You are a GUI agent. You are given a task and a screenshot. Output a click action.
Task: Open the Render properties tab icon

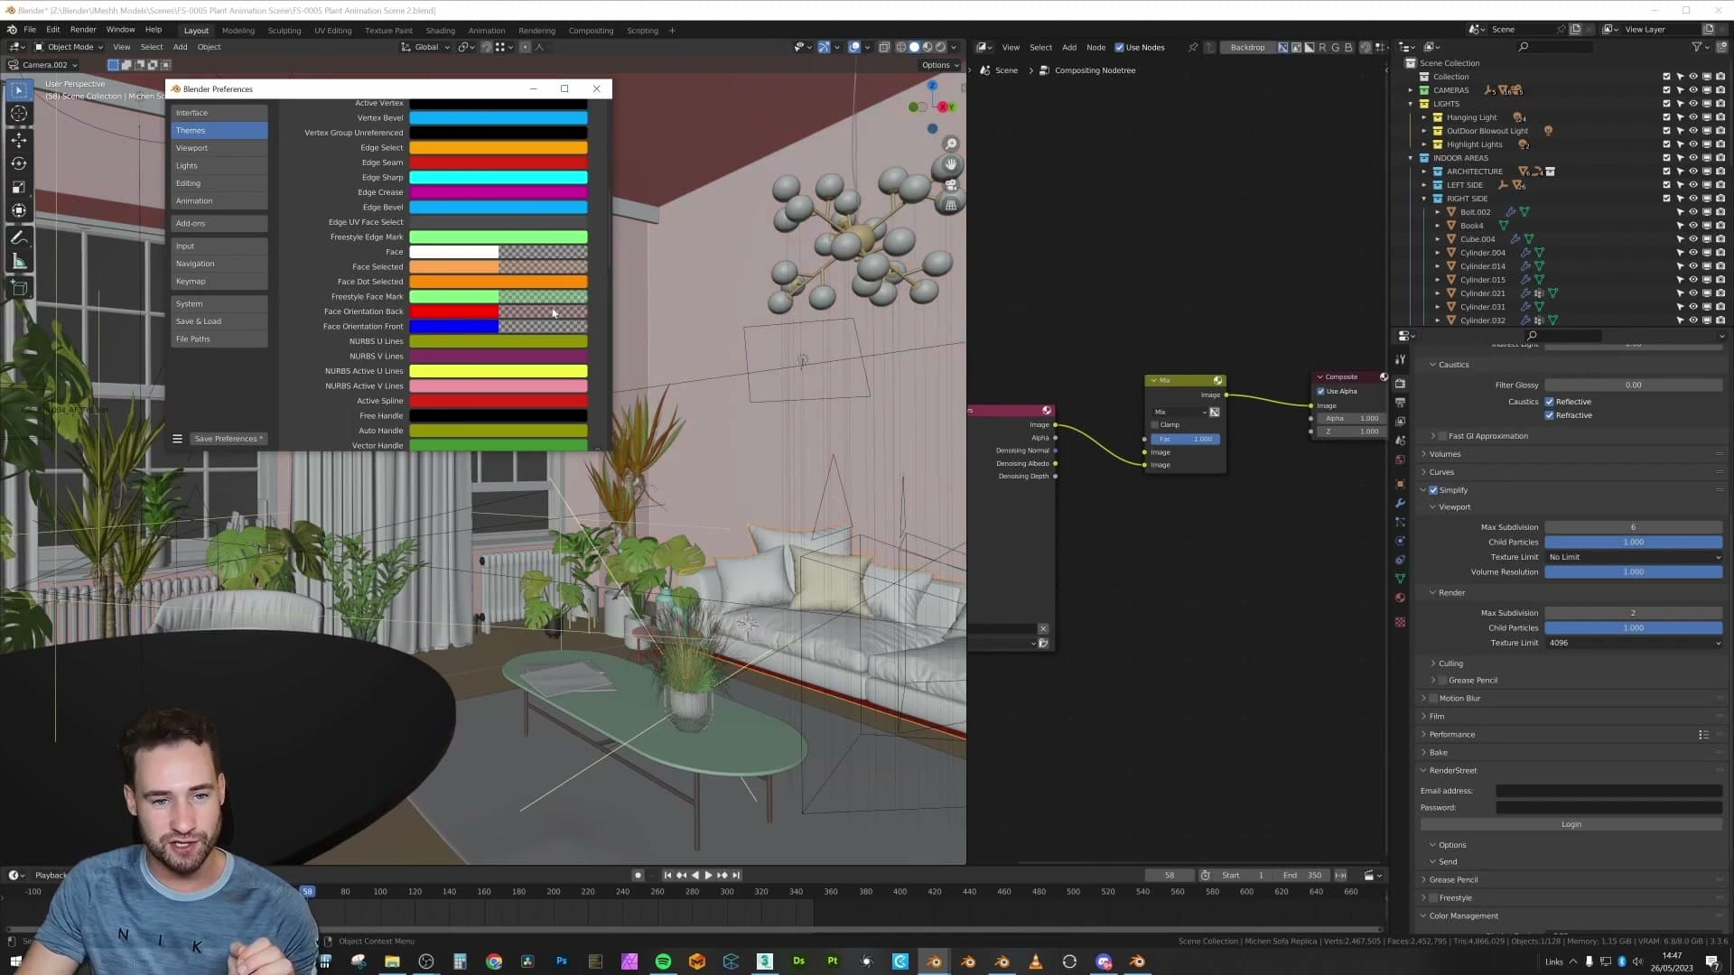[1400, 384]
